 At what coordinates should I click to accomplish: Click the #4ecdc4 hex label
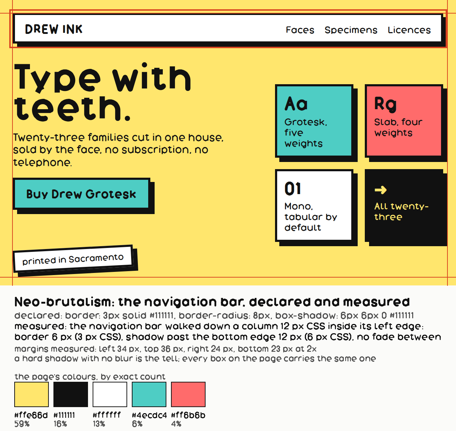click(149, 415)
